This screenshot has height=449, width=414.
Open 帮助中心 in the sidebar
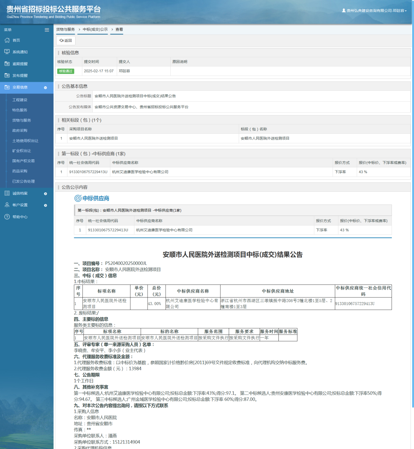[20, 217]
